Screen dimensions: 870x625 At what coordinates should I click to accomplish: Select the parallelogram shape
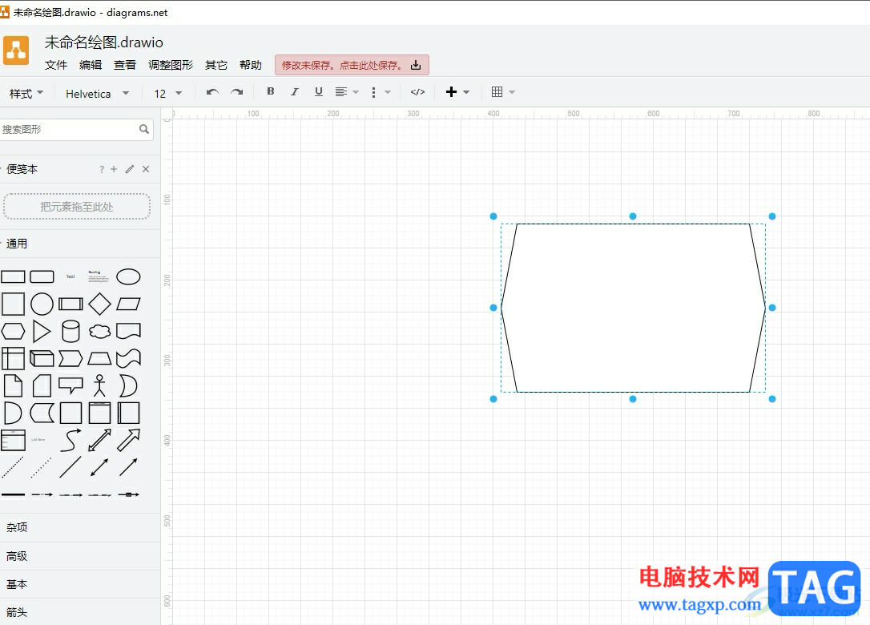coord(129,304)
